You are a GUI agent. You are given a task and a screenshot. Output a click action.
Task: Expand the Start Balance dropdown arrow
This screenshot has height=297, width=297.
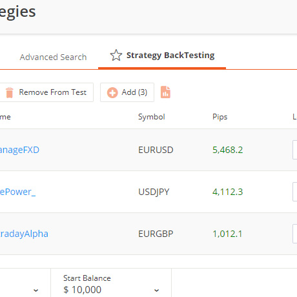click(x=157, y=291)
